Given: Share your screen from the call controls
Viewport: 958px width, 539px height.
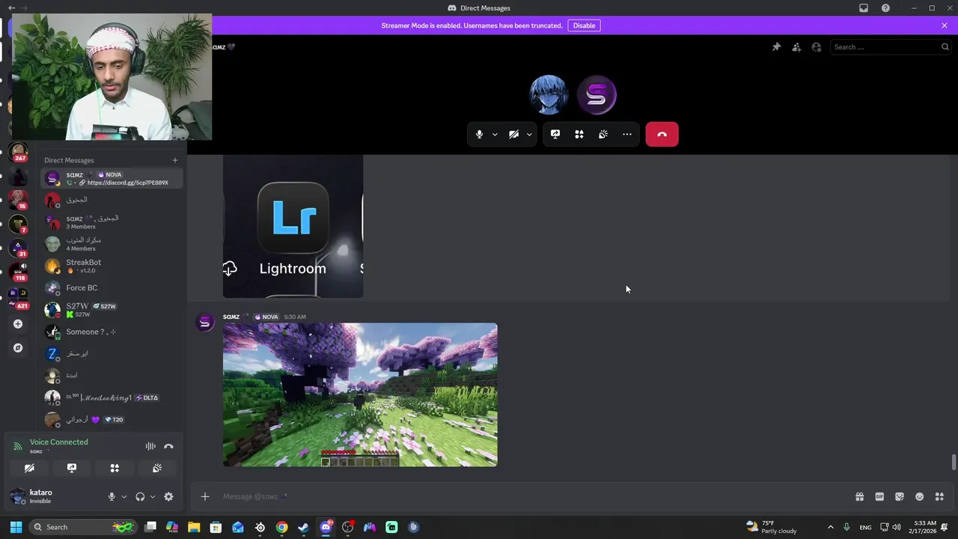Looking at the screenshot, I should point(555,134).
